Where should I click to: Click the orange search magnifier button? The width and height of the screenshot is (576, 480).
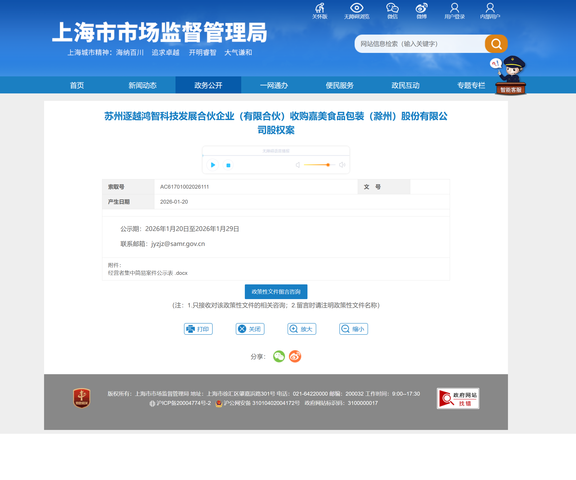(496, 44)
